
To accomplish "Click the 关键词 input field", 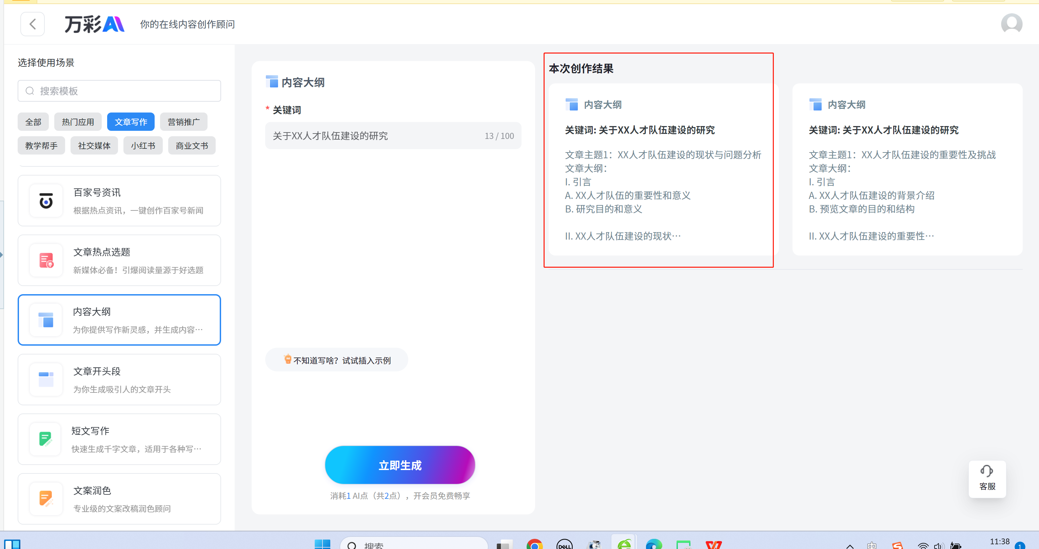I will pyautogui.click(x=393, y=136).
